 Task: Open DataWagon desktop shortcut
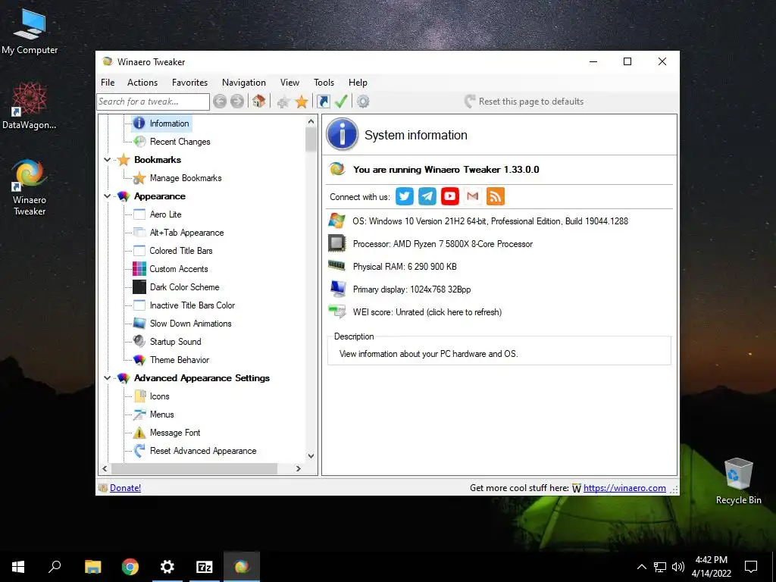pyautogui.click(x=30, y=106)
